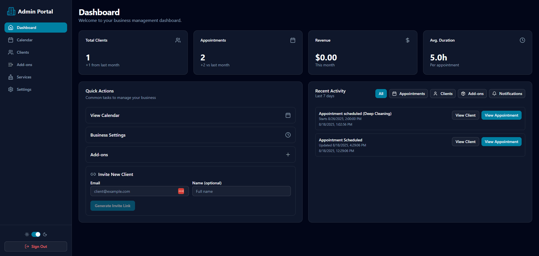Open Business Settings quick action

[x=190, y=135]
